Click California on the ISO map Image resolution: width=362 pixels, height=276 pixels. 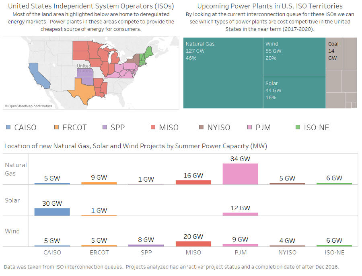pos(39,76)
